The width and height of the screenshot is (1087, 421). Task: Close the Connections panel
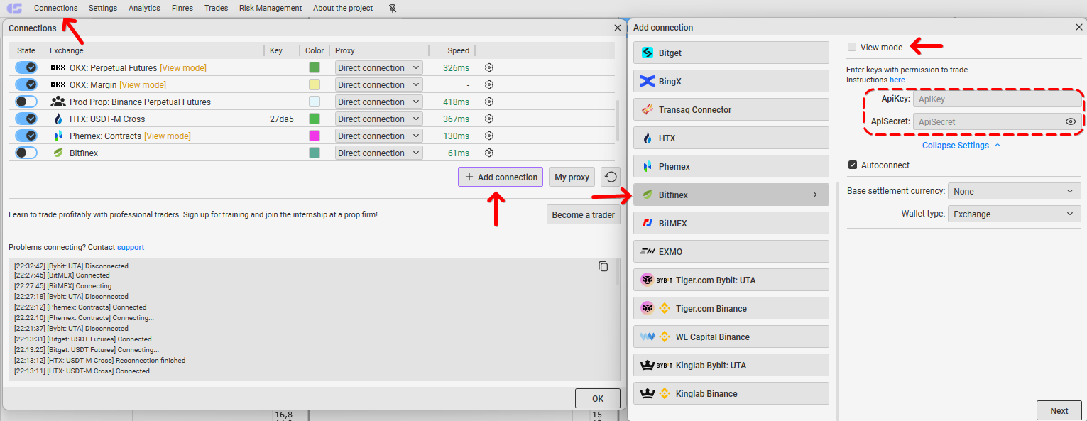click(617, 28)
